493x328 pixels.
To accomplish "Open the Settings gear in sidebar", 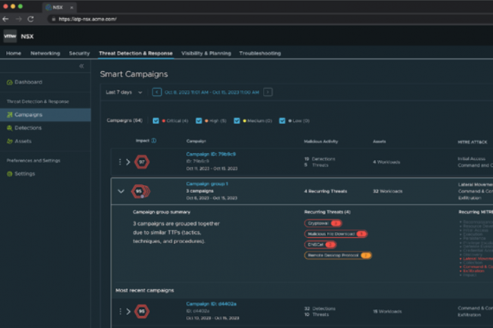I will coord(10,173).
